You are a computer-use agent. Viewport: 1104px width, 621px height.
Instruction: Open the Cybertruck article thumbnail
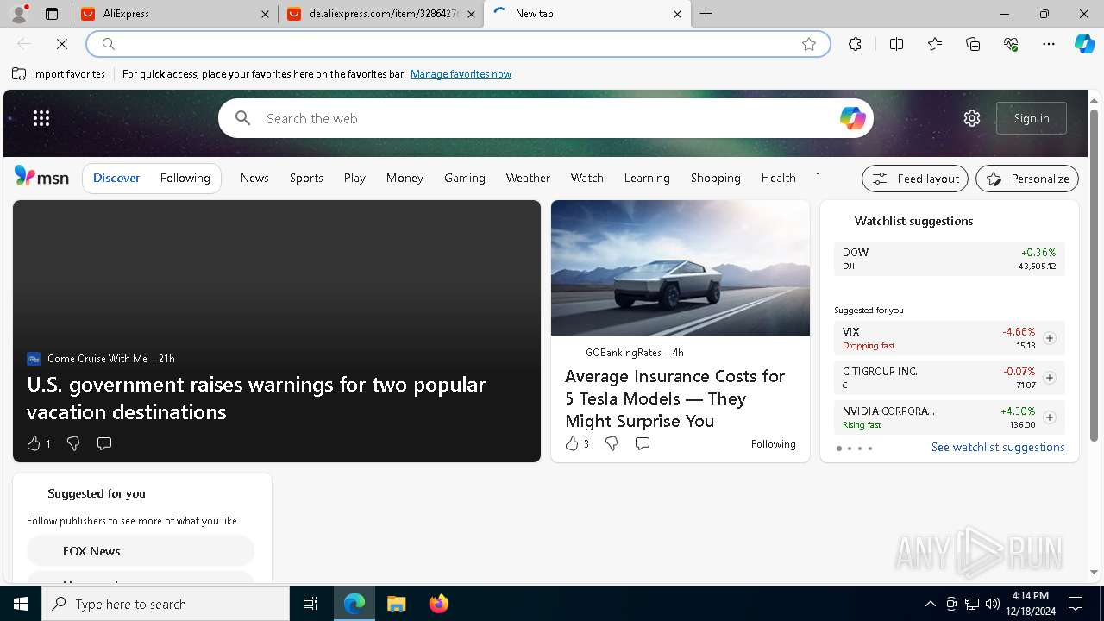click(x=681, y=268)
